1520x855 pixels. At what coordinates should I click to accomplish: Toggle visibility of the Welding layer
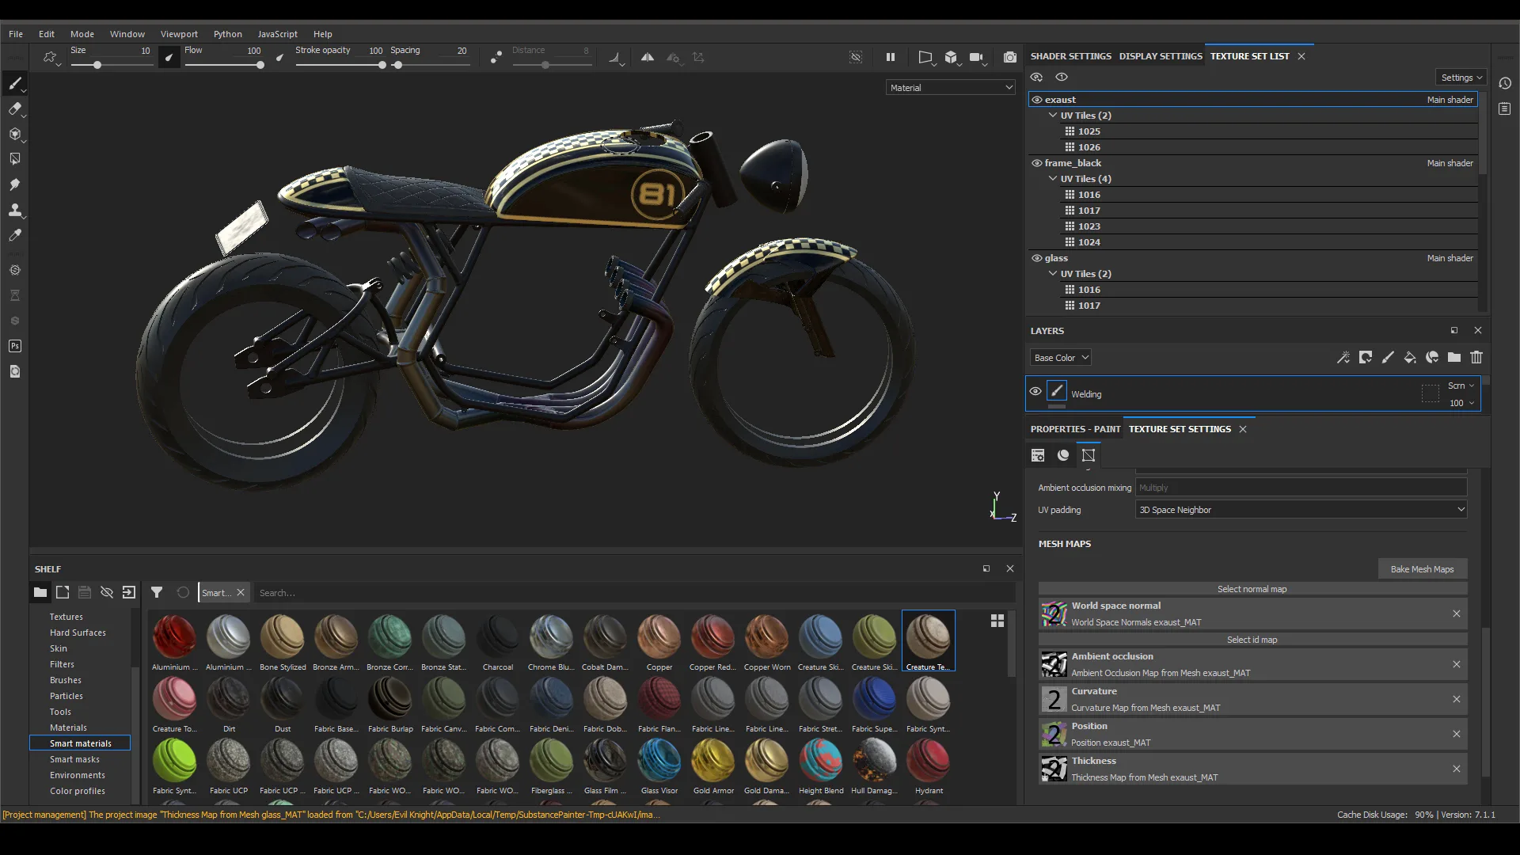1035,392
